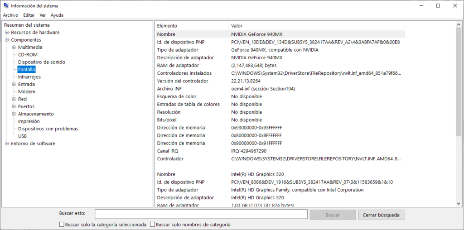Collapse the Componentes node
The height and width of the screenshot is (230, 464).
pos(7,40)
